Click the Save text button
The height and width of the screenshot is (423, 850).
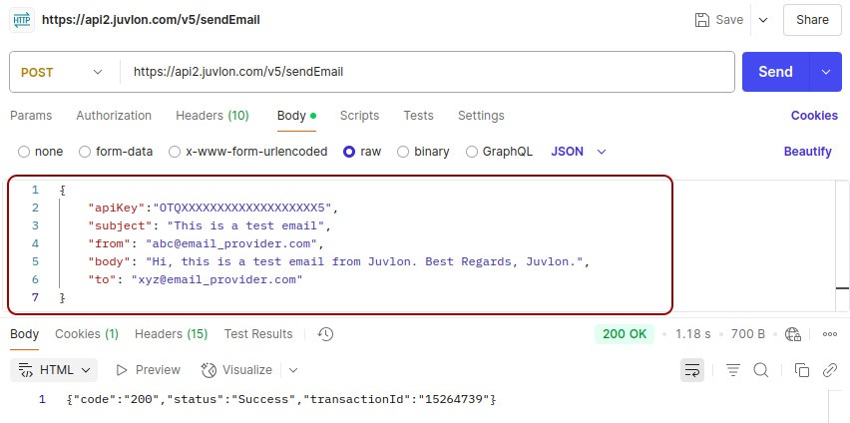pos(729,20)
